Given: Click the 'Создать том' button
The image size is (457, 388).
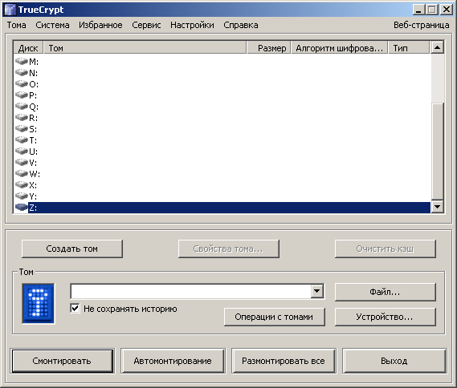Looking at the screenshot, I should click(x=72, y=249).
